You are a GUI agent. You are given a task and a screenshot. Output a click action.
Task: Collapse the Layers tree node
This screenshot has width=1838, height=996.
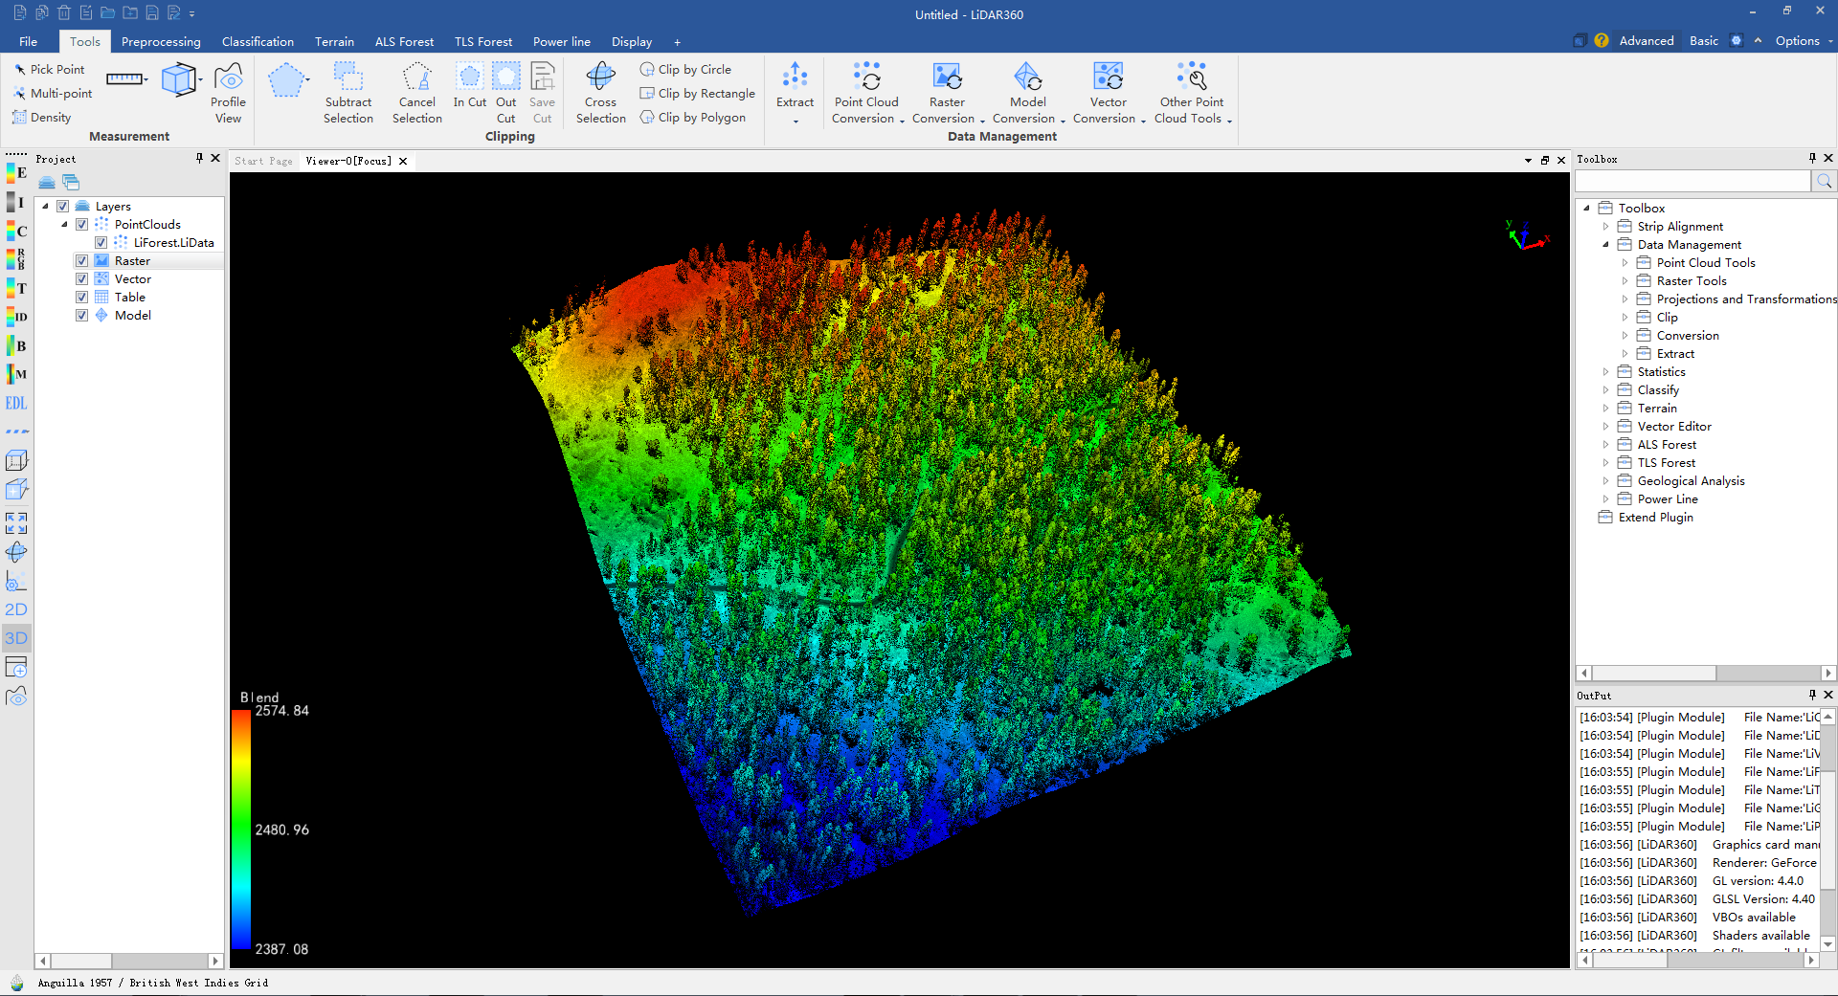click(x=45, y=207)
